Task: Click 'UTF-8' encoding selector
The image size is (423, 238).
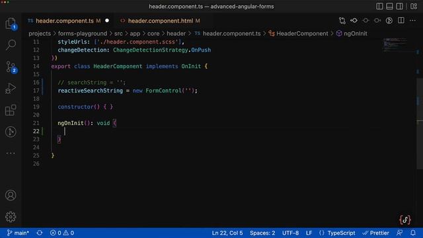Action: [x=290, y=233]
